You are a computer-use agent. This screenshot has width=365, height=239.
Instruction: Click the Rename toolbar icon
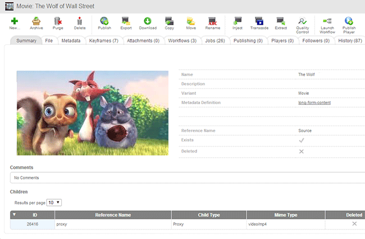click(212, 22)
